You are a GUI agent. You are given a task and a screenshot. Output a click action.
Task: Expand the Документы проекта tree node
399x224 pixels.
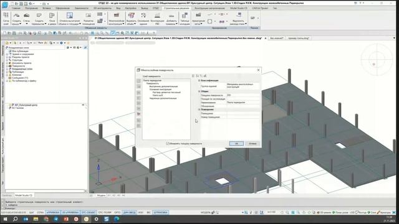click(7, 63)
